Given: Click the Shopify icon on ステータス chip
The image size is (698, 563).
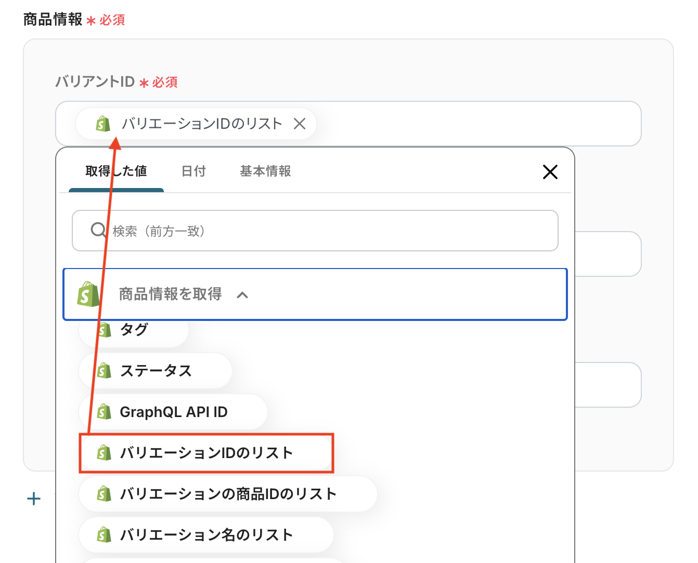Looking at the screenshot, I should [104, 371].
